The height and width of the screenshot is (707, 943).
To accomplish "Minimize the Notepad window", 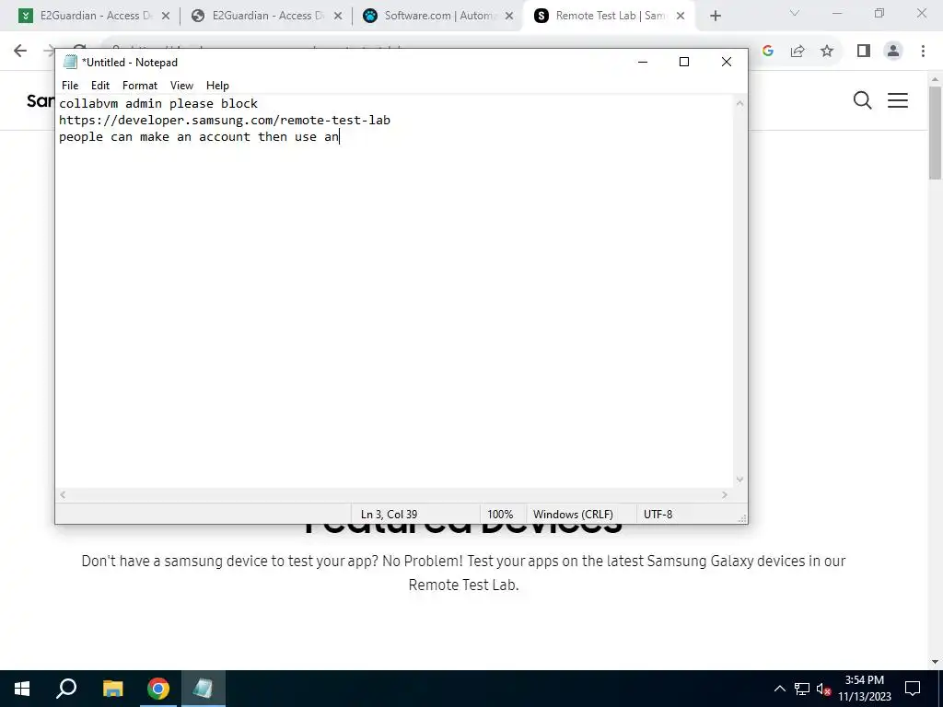I will point(642,62).
